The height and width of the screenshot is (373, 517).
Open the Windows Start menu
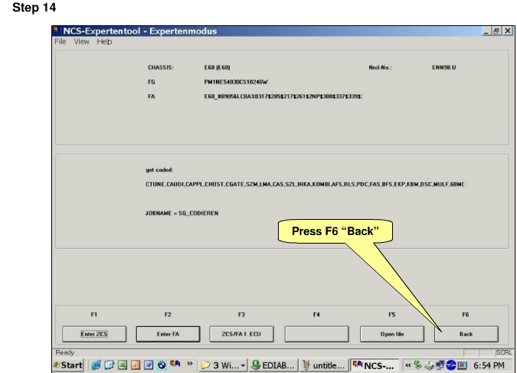(68, 365)
